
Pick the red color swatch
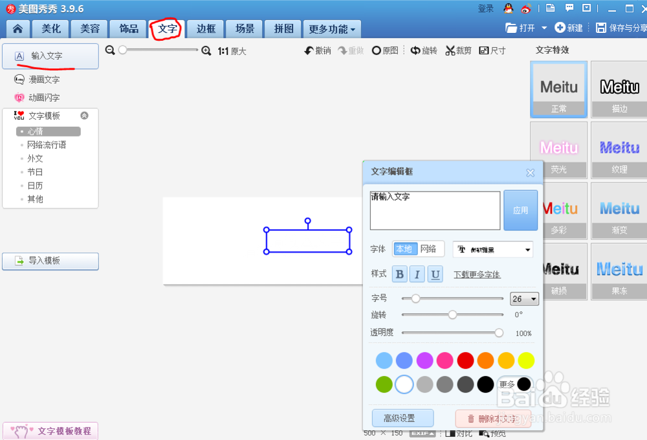pyautogui.click(x=465, y=360)
